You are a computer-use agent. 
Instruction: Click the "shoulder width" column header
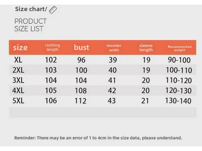point(114,48)
